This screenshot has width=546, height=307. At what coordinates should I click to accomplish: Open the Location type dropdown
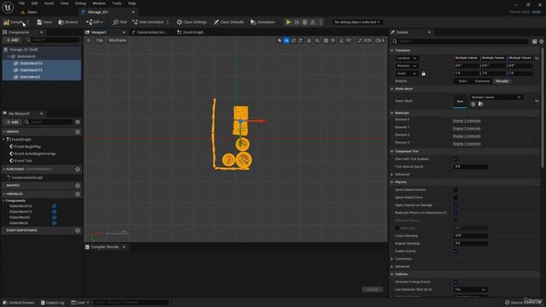tap(407, 58)
